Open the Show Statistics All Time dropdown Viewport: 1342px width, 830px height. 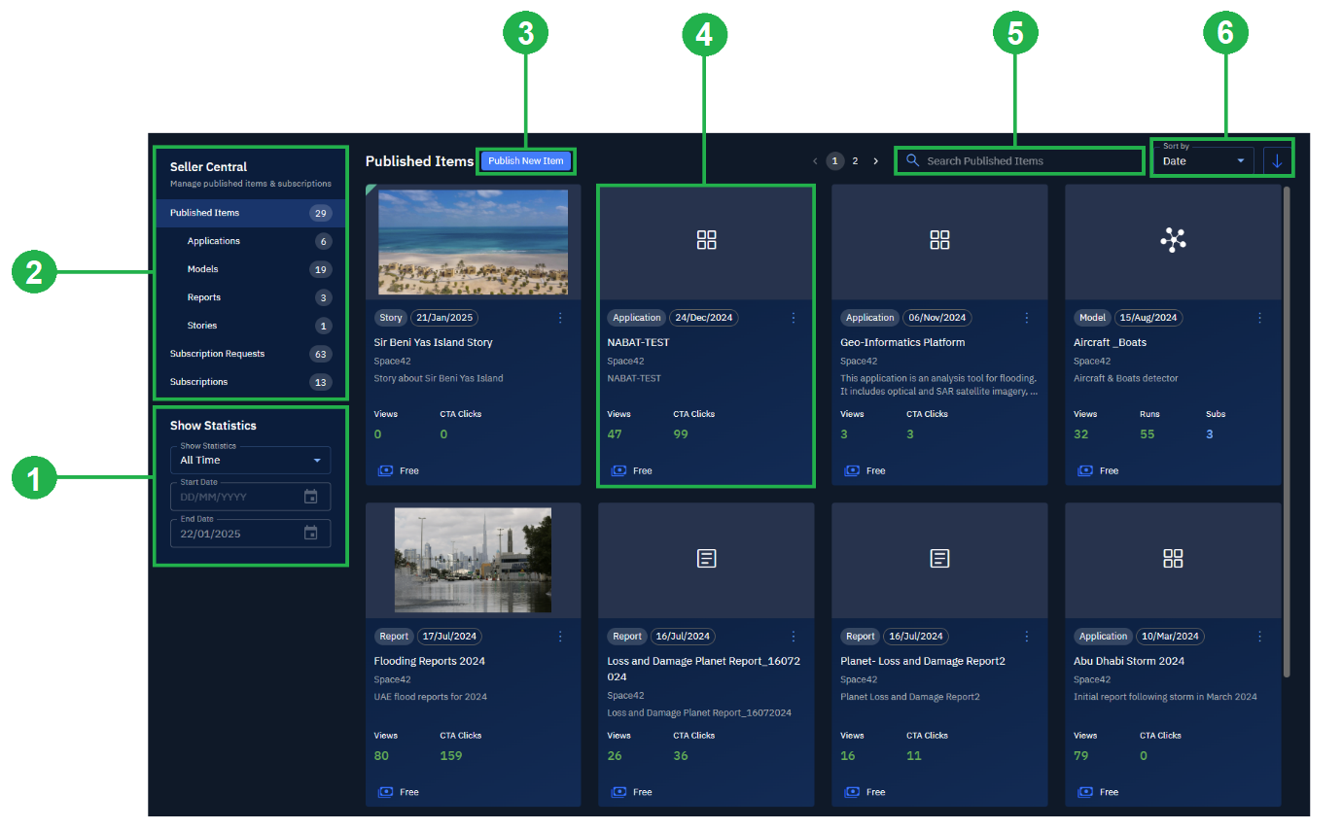[250, 459]
